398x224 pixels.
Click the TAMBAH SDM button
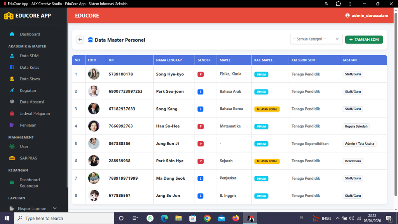pos(364,40)
